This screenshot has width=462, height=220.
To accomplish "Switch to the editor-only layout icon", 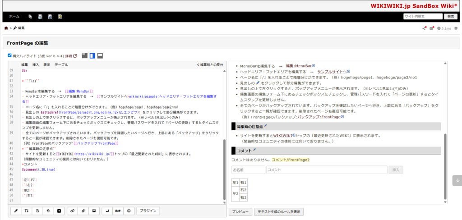I will 84,55.
